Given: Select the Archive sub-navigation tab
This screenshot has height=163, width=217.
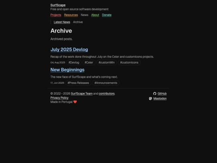Looking at the screenshot, I should point(78,22).
